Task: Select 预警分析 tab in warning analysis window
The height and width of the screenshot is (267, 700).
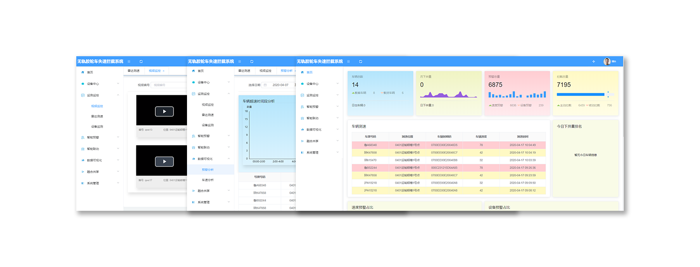Action: click(x=287, y=71)
